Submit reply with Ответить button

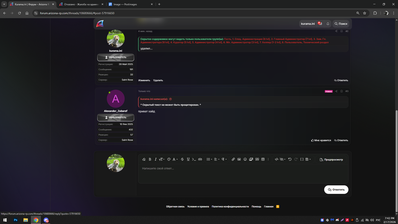pyautogui.click(x=336, y=189)
